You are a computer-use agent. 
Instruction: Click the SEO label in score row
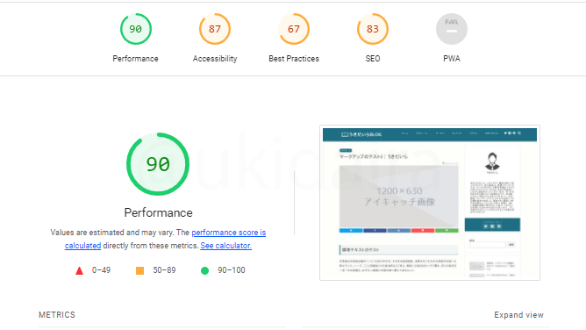(373, 59)
